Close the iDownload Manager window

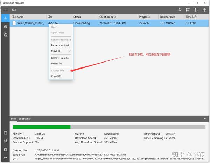[204, 3]
